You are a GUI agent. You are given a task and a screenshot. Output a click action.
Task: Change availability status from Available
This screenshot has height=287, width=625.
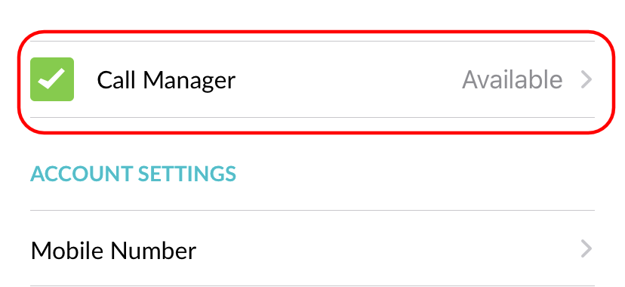513,80
